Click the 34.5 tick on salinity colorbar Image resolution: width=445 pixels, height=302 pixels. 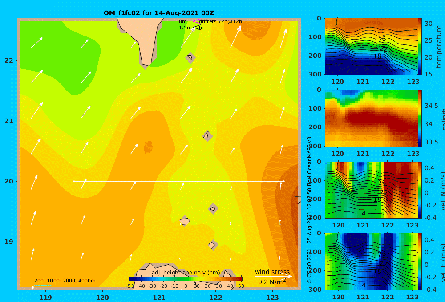[431, 106]
